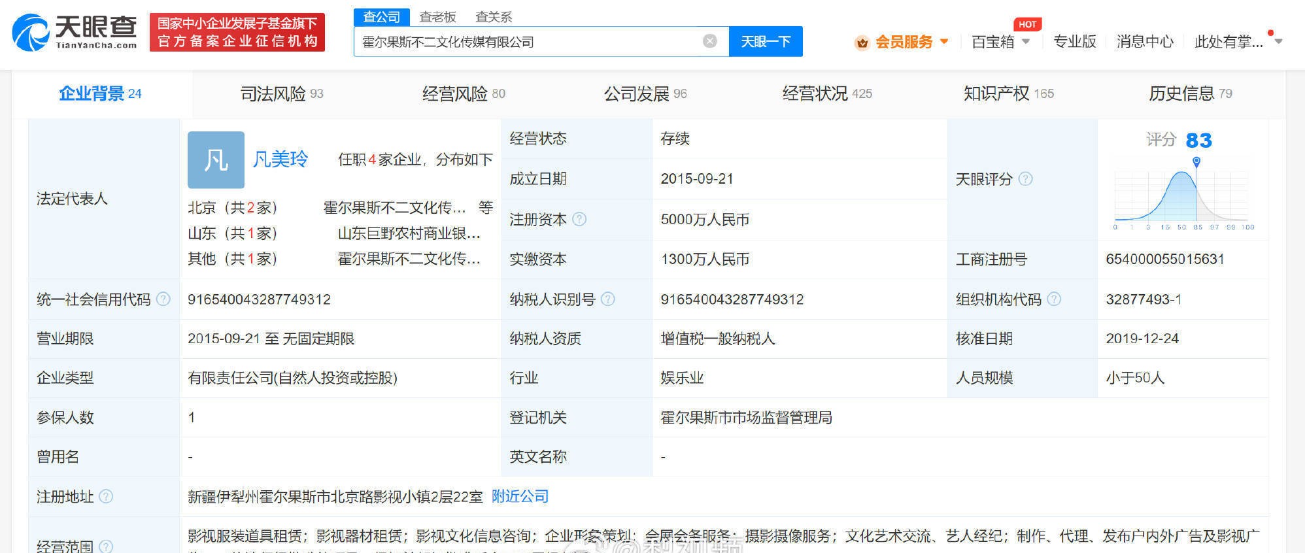Image resolution: width=1305 pixels, height=553 pixels.
Task: Expand the 会员服务 dropdown
Action: coord(944,42)
